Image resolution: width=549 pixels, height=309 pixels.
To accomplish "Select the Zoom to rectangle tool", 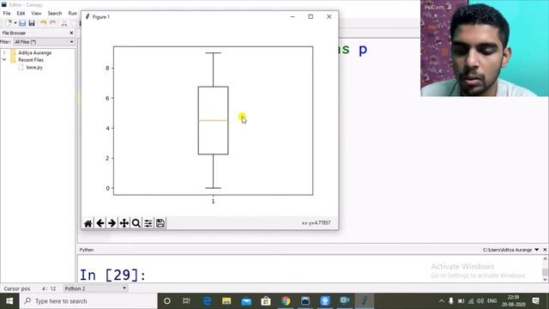I will pyautogui.click(x=136, y=223).
